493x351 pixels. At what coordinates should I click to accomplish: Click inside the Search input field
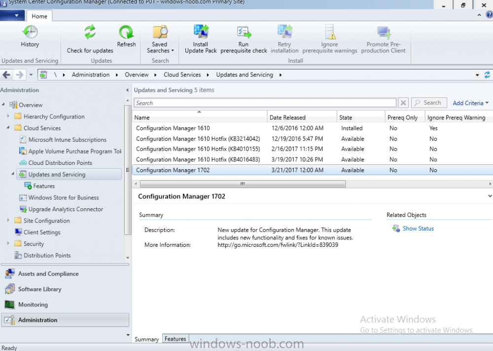[265, 103]
